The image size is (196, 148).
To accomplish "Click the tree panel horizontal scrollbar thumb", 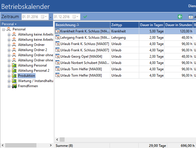I will click(x=21, y=145).
